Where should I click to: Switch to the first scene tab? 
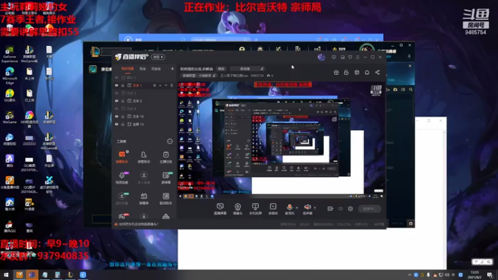[x=128, y=68]
